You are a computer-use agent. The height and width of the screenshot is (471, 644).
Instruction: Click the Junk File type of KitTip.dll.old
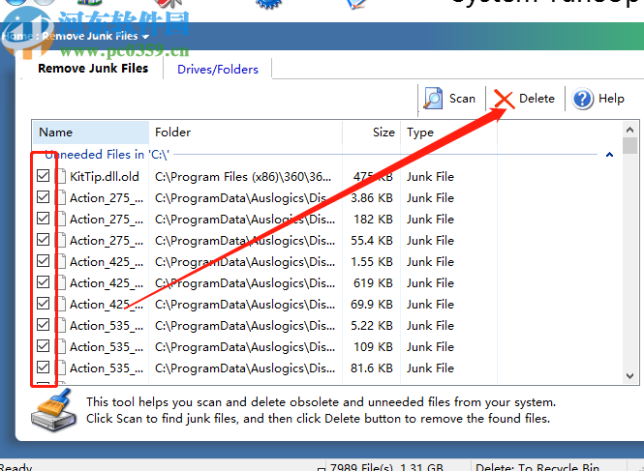430,177
